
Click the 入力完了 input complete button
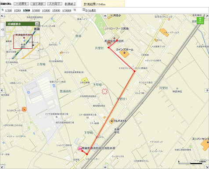54,4
